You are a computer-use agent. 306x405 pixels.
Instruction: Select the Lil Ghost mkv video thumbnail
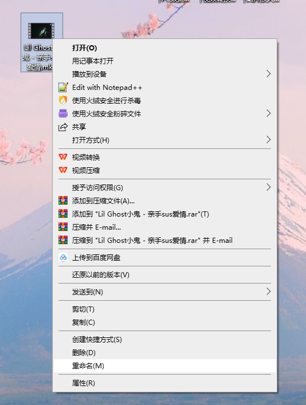coord(41,31)
